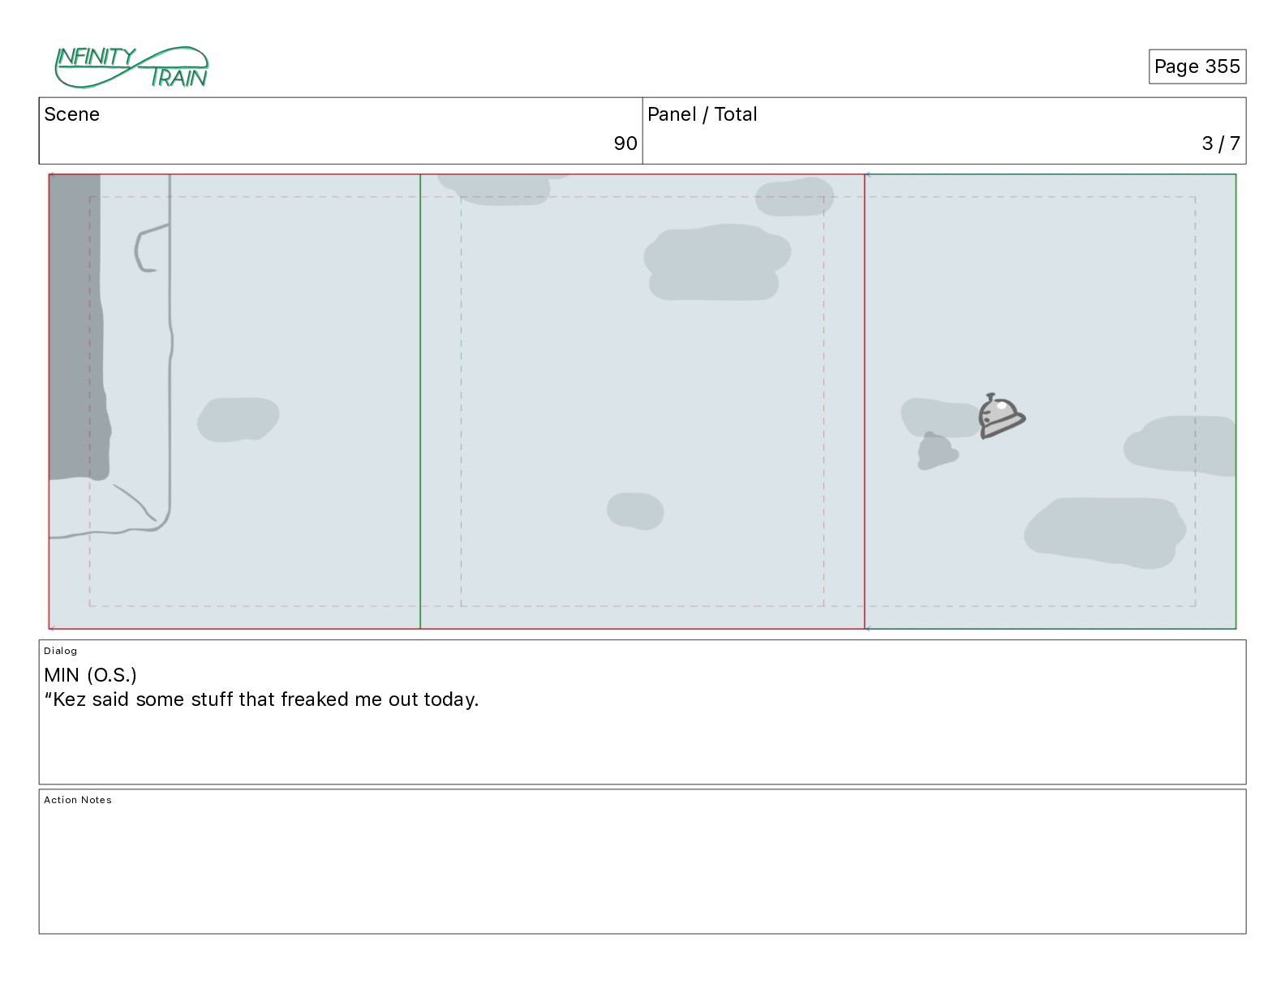
Task: Click the empty Action Notes field
Action: click(x=642, y=862)
